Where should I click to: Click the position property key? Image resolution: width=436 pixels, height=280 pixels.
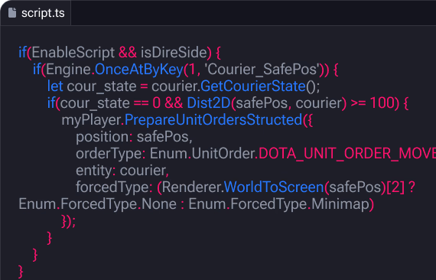point(102,137)
